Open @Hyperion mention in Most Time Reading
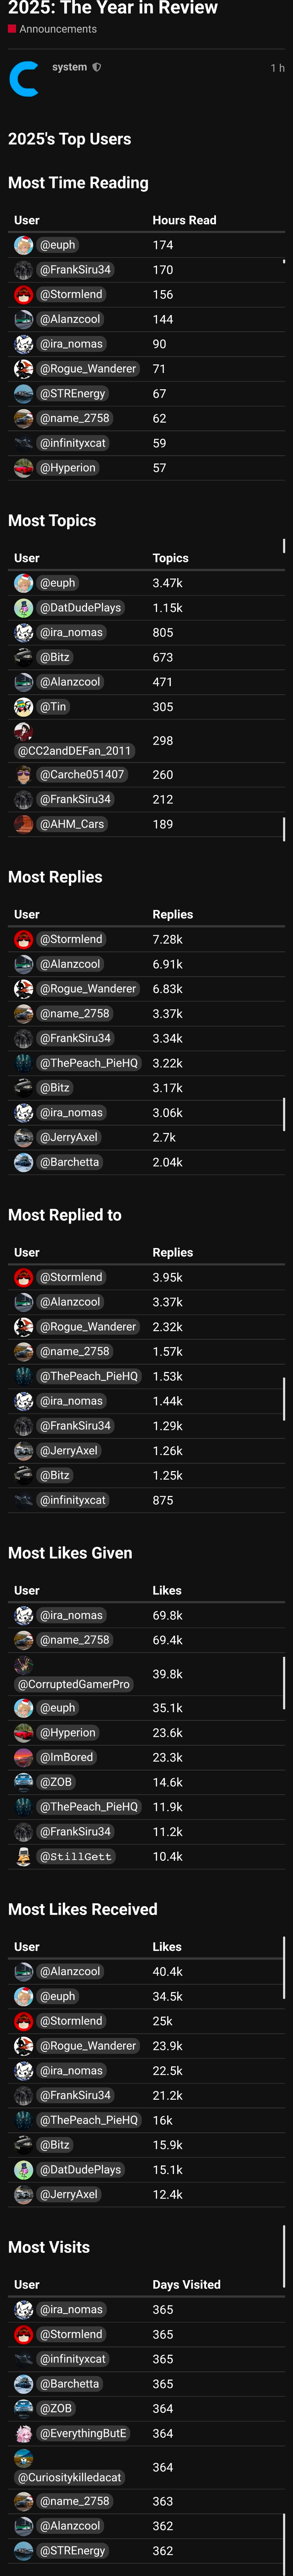This screenshot has height=2576, width=293. tap(67, 468)
